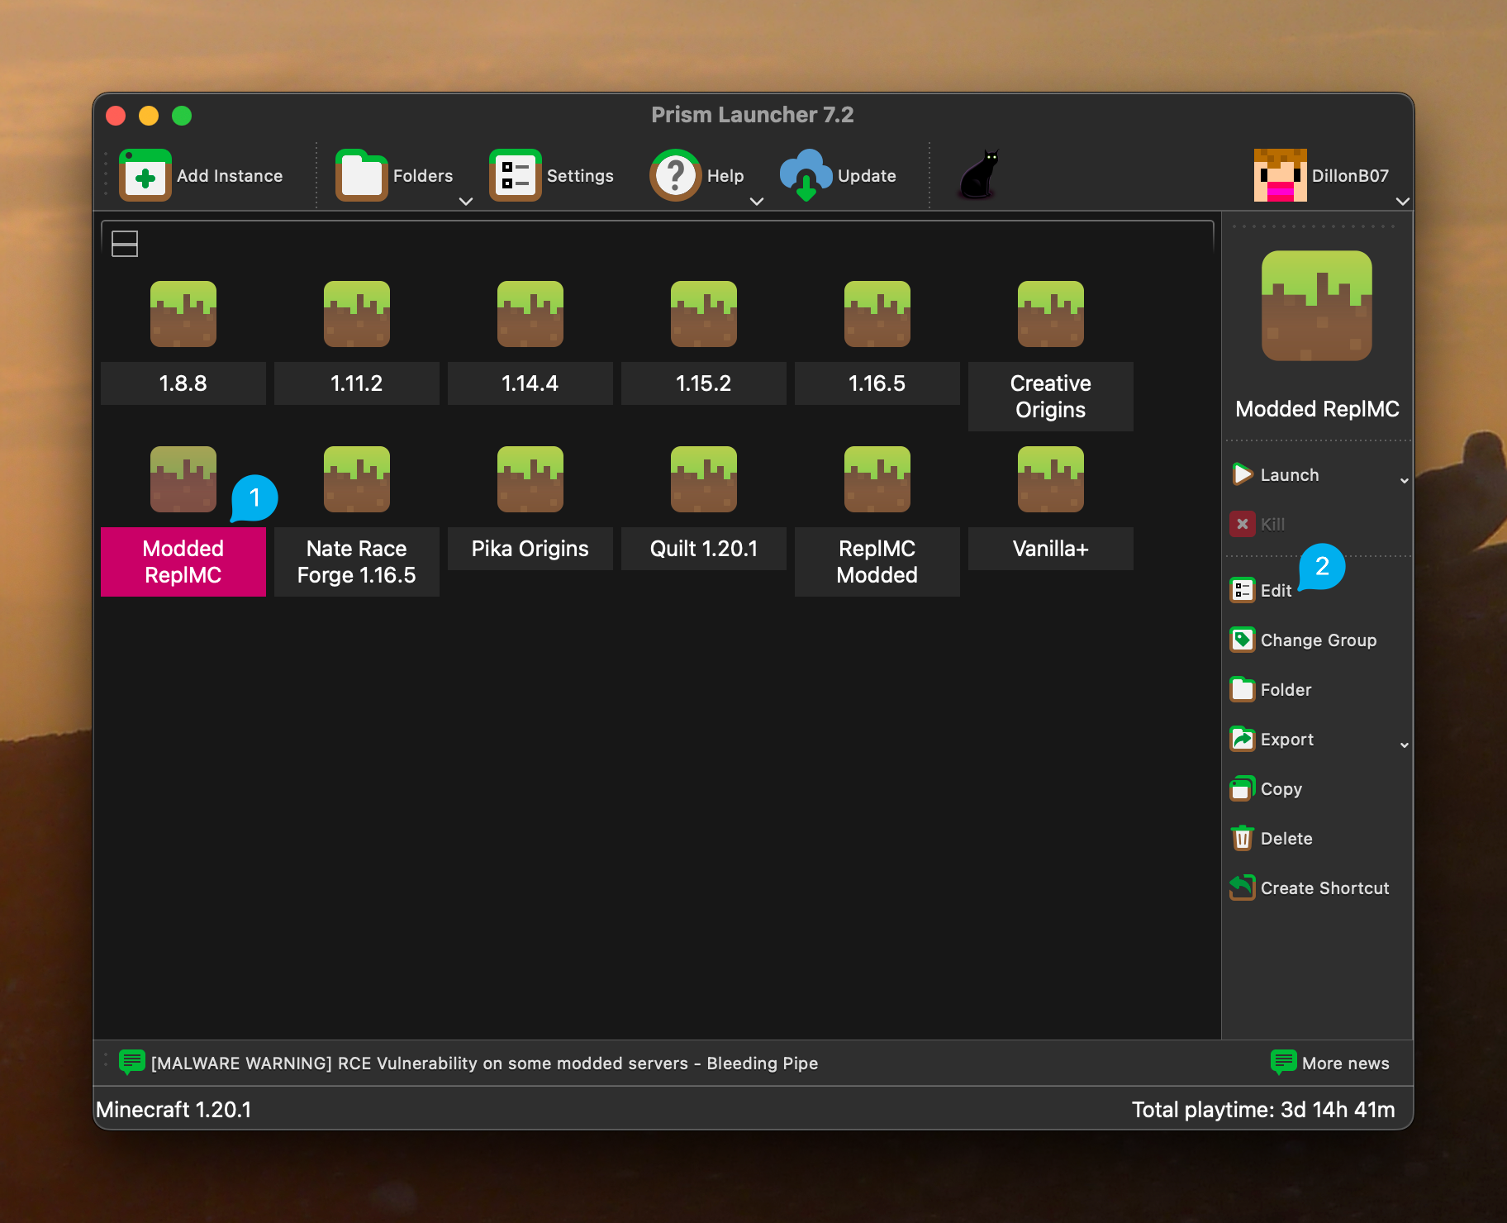Click the Modded ReplMC name in side panel

pyautogui.click(x=1317, y=409)
